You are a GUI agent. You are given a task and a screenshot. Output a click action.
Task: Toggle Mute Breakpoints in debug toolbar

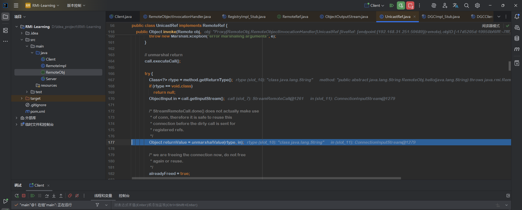tap(77, 196)
